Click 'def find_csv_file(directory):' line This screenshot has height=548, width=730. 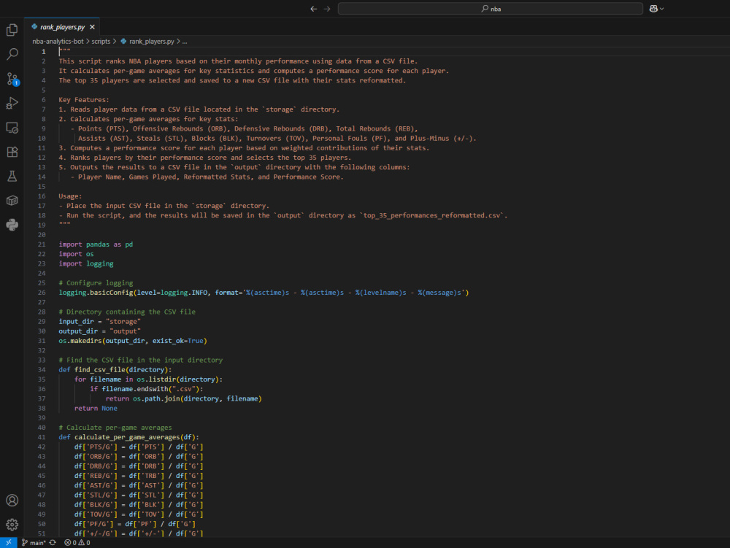pos(115,370)
